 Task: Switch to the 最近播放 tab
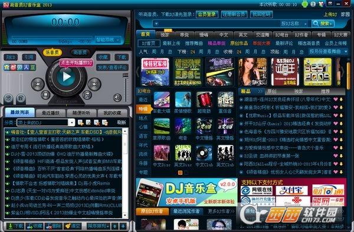click(x=51, y=112)
